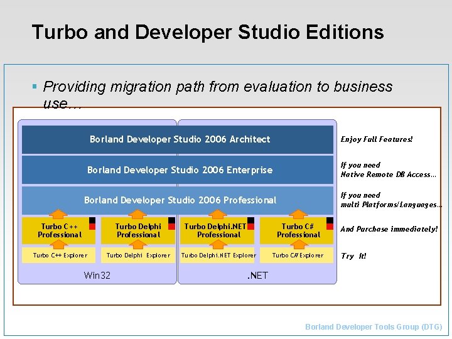The height and width of the screenshot is (339, 452).
Task: Click the 'Turbo and Developer Studio Editions' title
Action: pyautogui.click(x=208, y=32)
